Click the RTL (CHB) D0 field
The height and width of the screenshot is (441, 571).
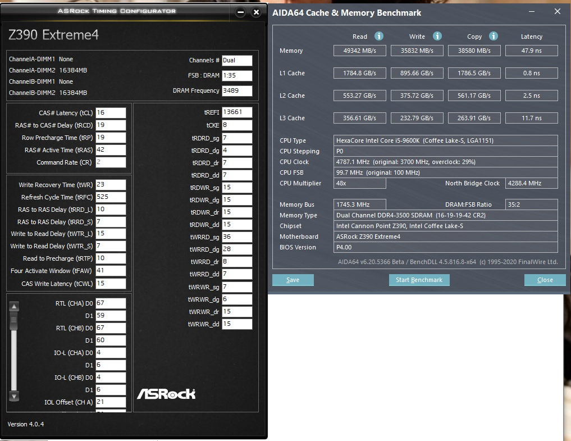(x=111, y=328)
